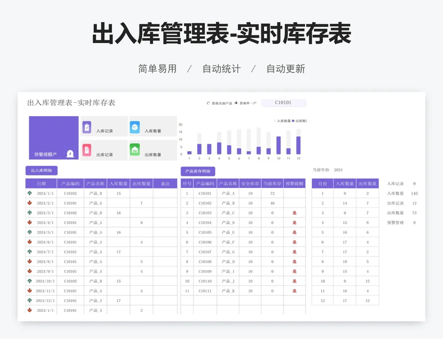Click the 备注 column header

[x=165, y=184]
